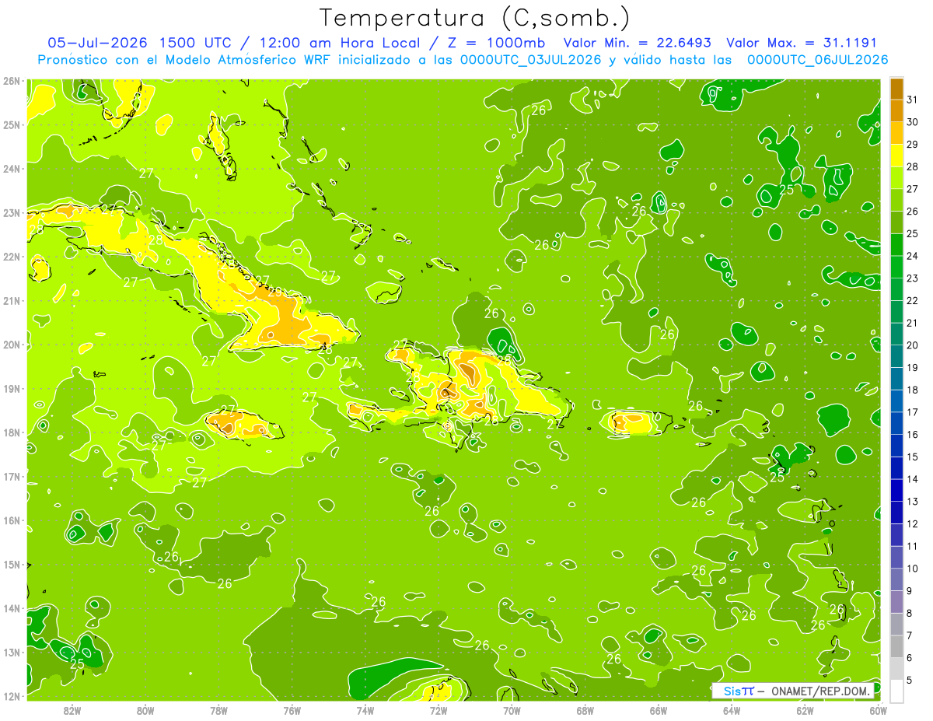This screenshot has width=933, height=721.
Task: Click the 80W longitude axis label
Action: 145,711
